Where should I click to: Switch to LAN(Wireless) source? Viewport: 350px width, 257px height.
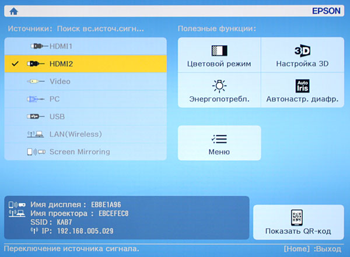(x=86, y=134)
